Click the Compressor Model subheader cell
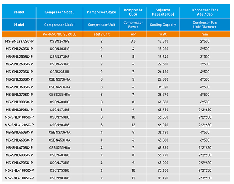234x184 pixels. (x=59, y=25)
